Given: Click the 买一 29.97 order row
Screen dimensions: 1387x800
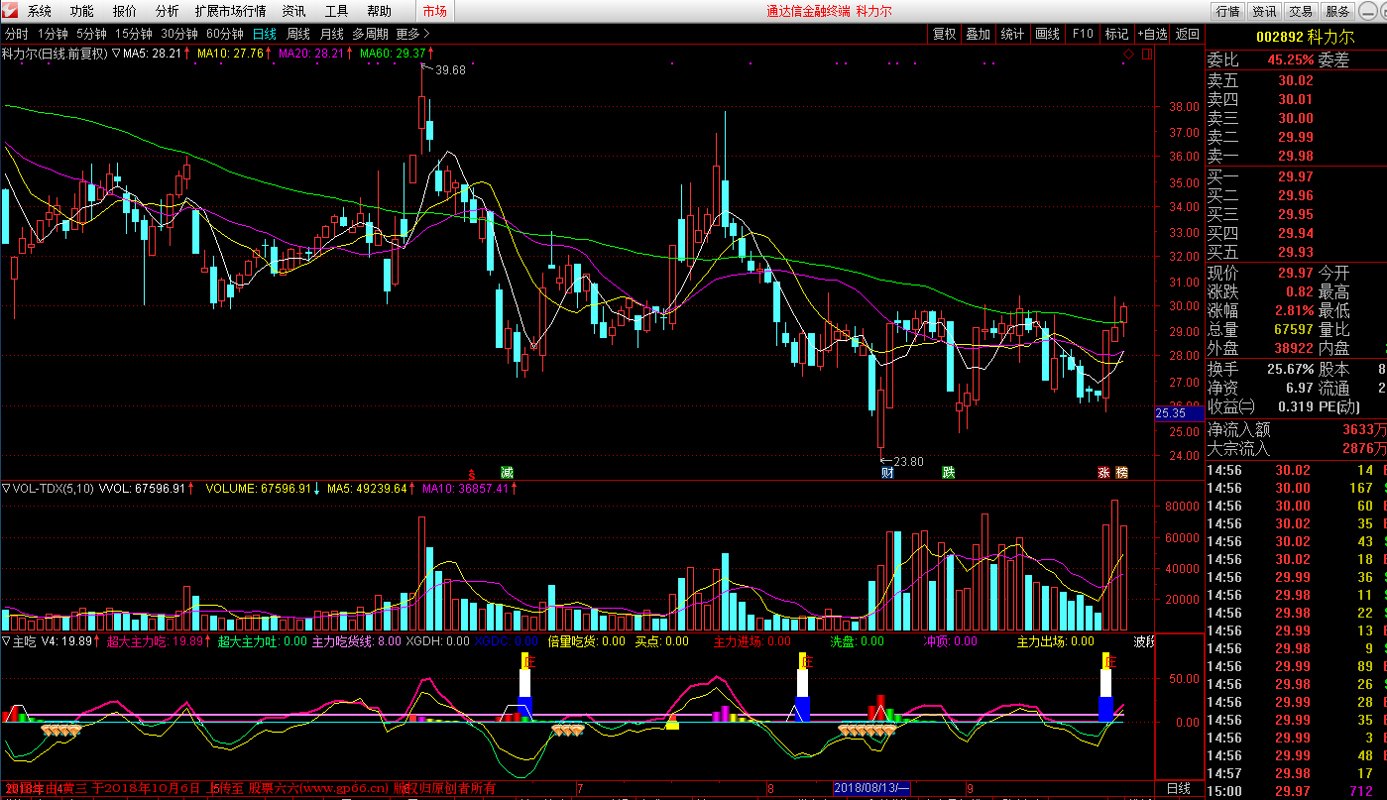Looking at the screenshot, I should pos(1296,176).
